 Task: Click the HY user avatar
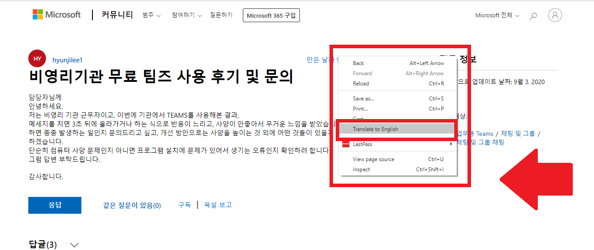[x=37, y=58]
